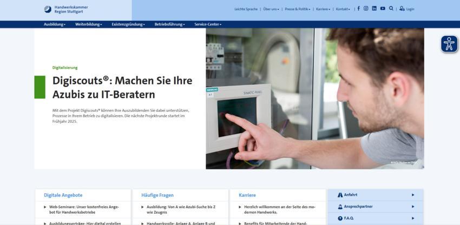460x225 pixels.
Task: Open the Digitale Angebote section heading
Action: pyautogui.click(x=63, y=195)
